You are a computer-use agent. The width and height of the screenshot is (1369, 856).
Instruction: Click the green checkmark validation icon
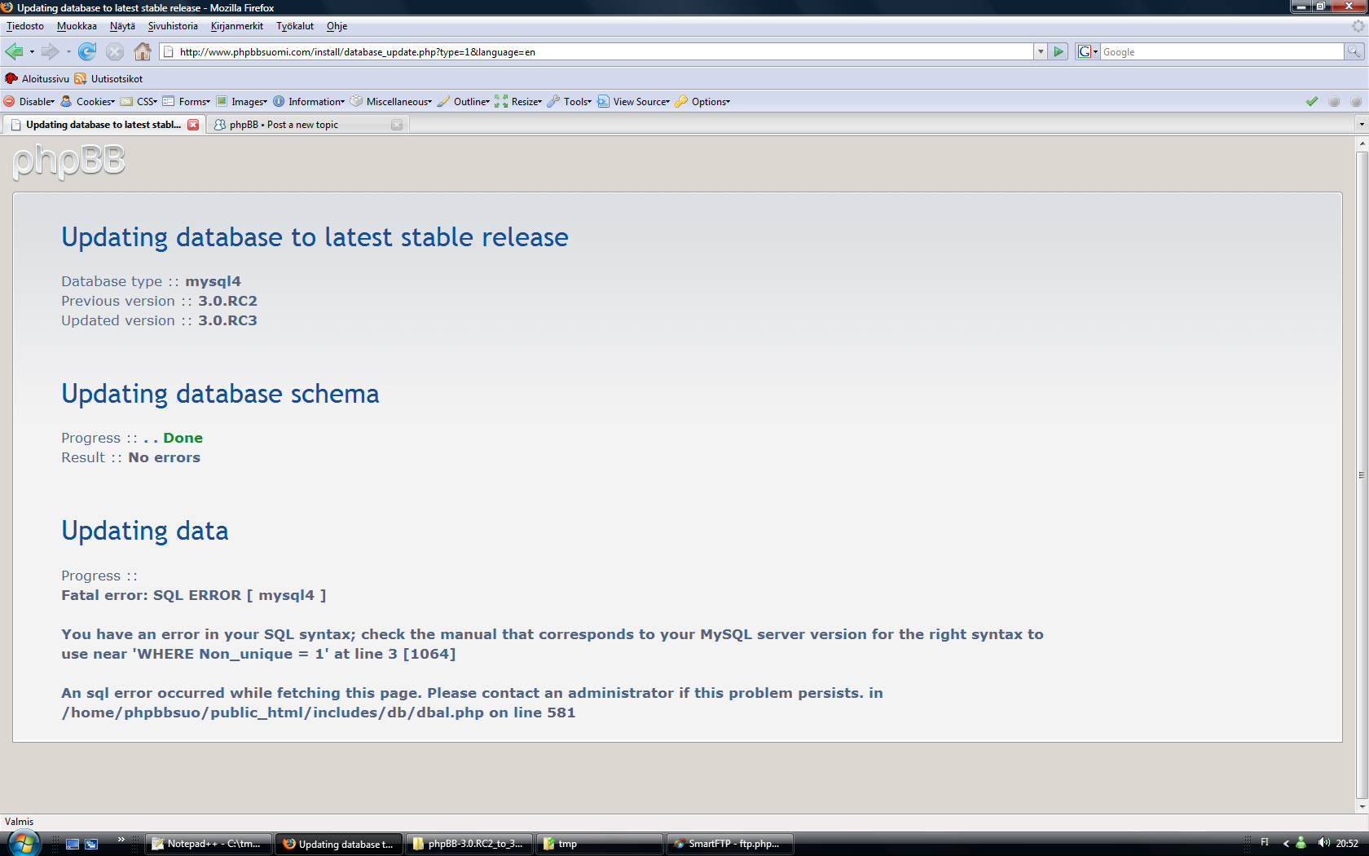(x=1312, y=102)
